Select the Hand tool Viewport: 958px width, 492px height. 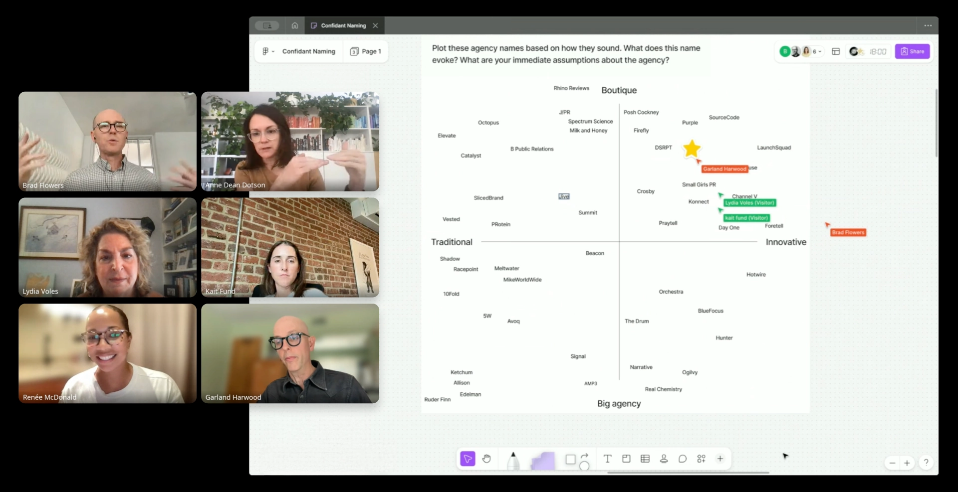(486, 459)
